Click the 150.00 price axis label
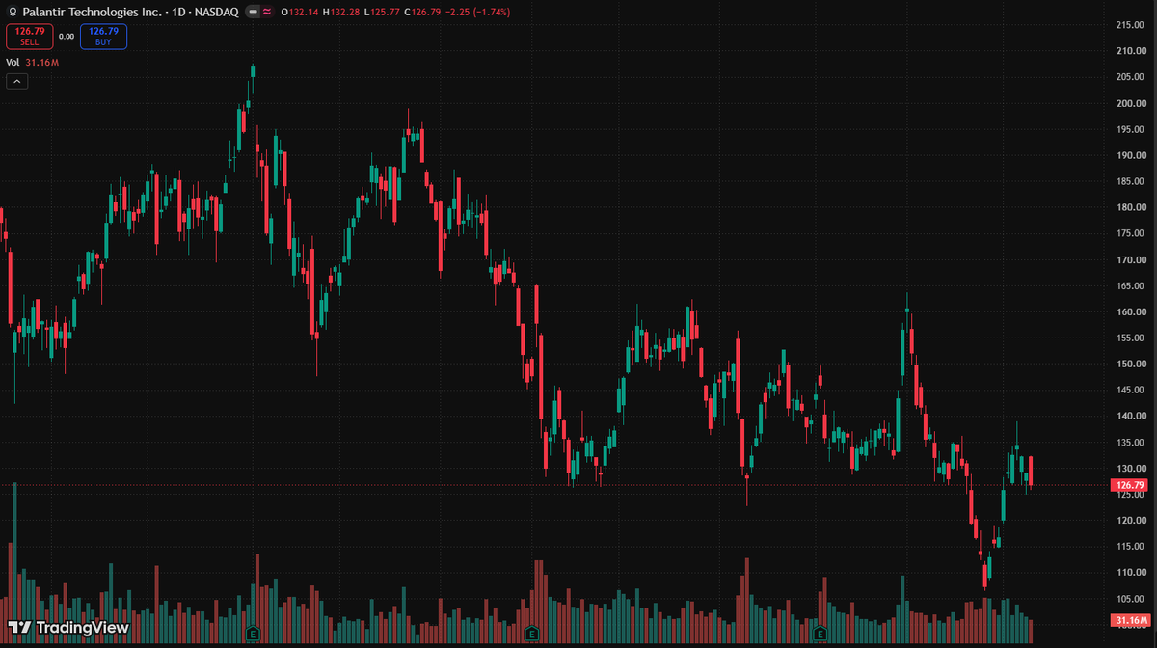Screen dimensions: 1157x648 pyautogui.click(x=1129, y=364)
